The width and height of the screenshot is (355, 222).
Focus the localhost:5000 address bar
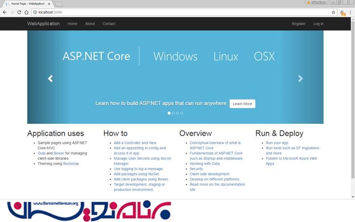183,12
